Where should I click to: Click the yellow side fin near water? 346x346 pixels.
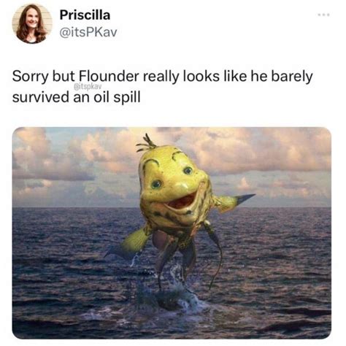point(135,242)
